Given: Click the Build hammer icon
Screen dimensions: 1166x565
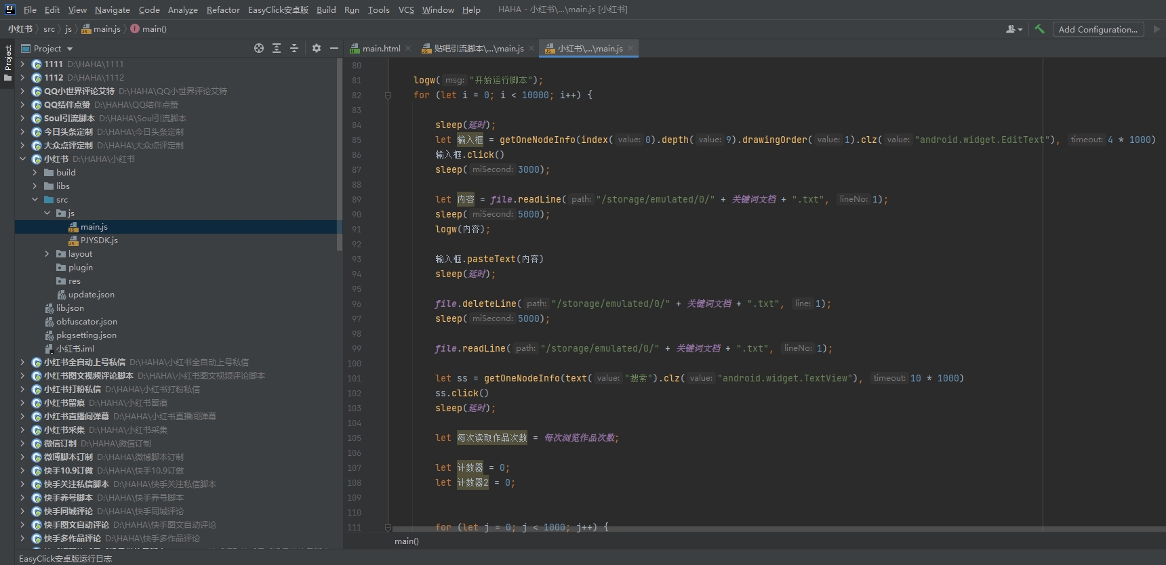Looking at the screenshot, I should tap(1039, 29).
